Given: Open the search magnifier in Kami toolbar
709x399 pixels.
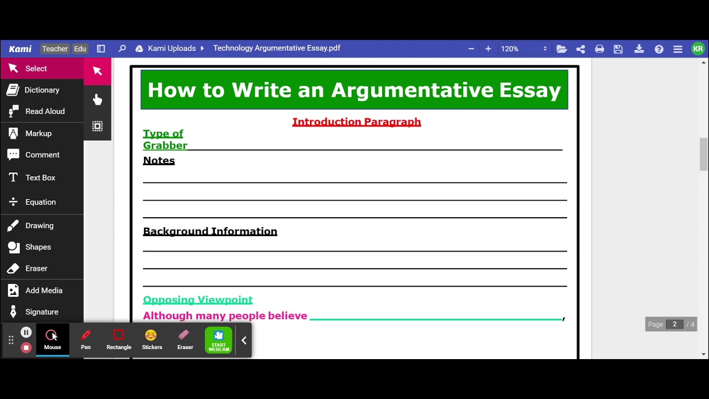Looking at the screenshot, I should [x=122, y=49].
